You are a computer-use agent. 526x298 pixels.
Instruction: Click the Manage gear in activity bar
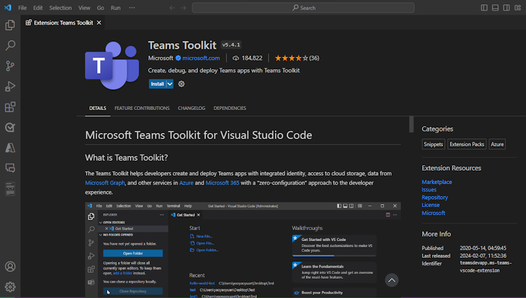10,287
